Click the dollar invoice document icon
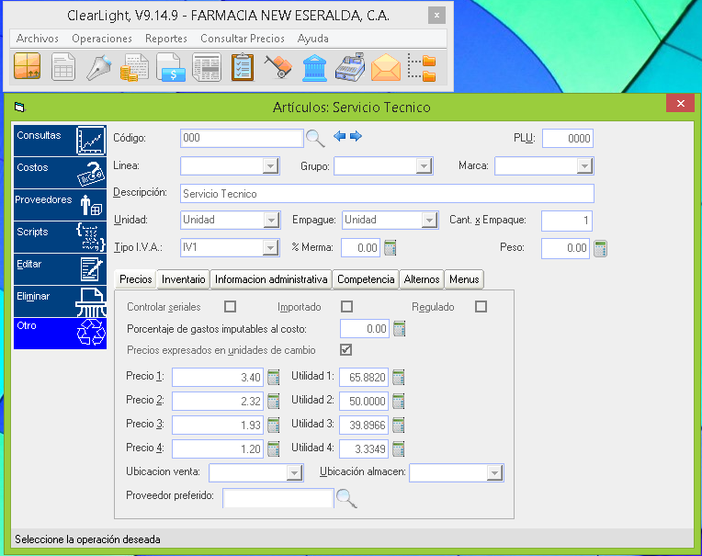 click(x=171, y=67)
